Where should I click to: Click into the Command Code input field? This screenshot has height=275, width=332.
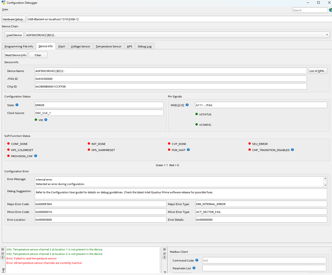coord(264,261)
